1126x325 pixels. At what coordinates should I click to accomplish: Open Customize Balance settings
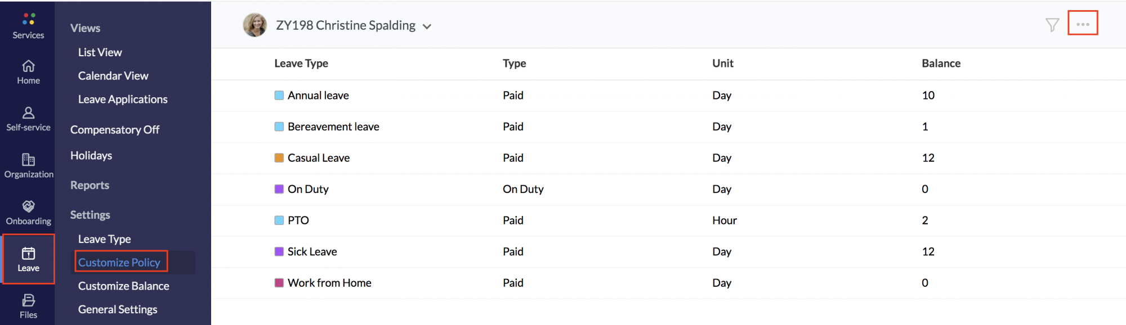(123, 286)
